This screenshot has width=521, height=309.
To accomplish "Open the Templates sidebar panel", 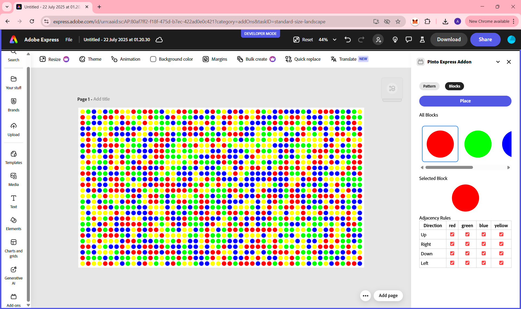I will [14, 157].
